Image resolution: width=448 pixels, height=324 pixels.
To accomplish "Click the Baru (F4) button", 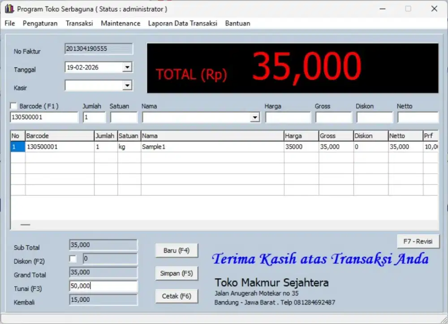I will (x=177, y=251).
